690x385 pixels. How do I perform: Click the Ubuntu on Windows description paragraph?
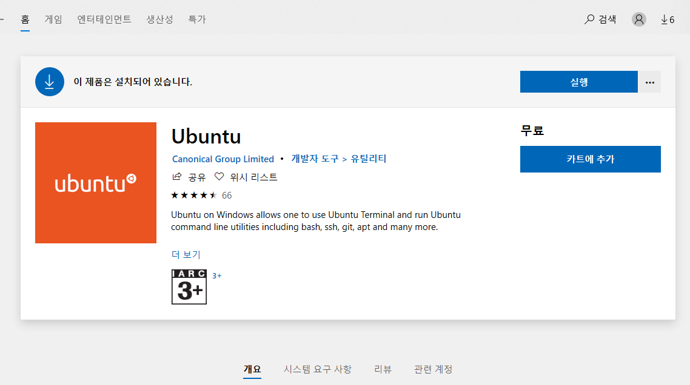pyautogui.click(x=316, y=221)
